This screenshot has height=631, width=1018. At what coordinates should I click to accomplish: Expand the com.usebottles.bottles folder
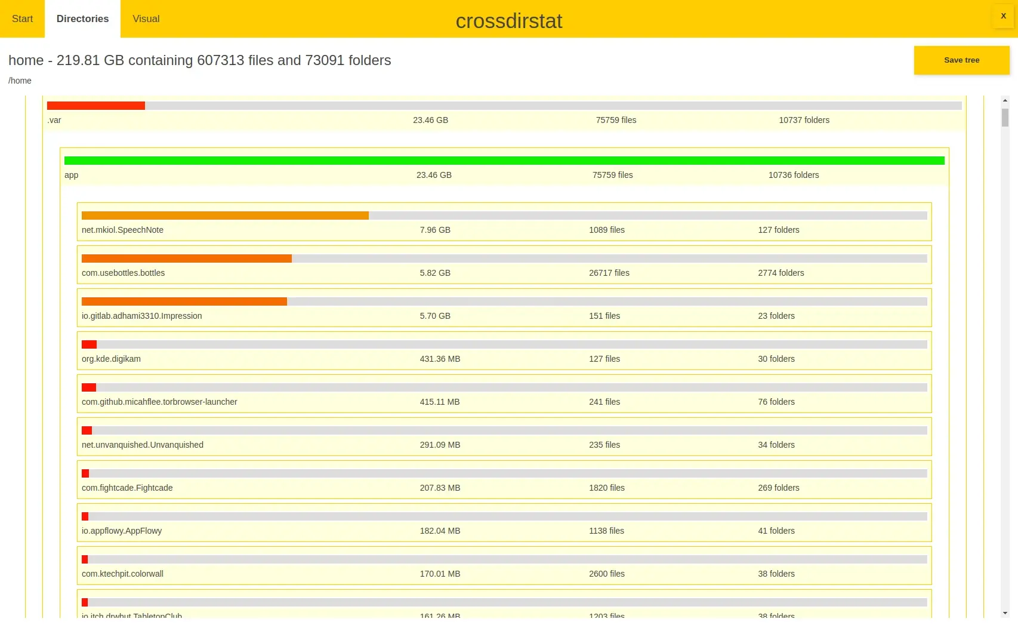pyautogui.click(x=504, y=265)
